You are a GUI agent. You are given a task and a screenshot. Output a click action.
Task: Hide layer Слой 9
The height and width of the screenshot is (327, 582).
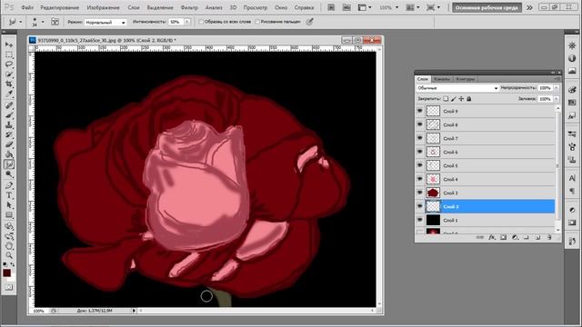click(420, 111)
